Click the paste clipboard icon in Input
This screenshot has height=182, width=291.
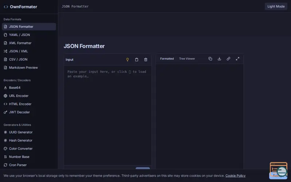coord(137,60)
